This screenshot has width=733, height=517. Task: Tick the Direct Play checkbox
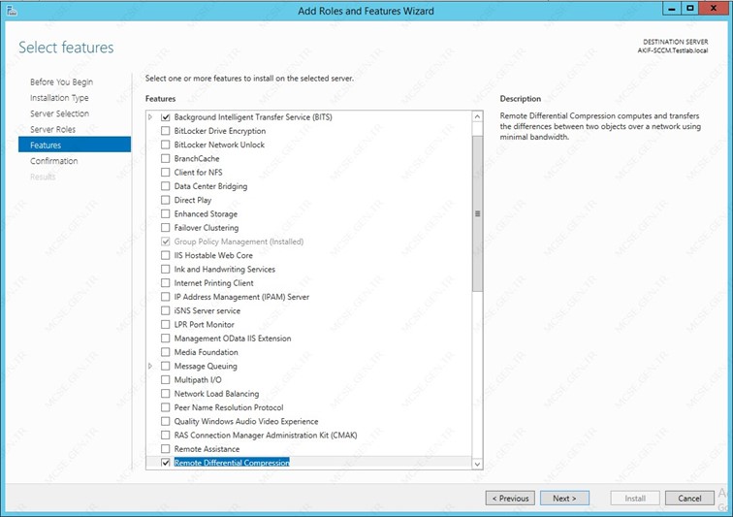165,200
